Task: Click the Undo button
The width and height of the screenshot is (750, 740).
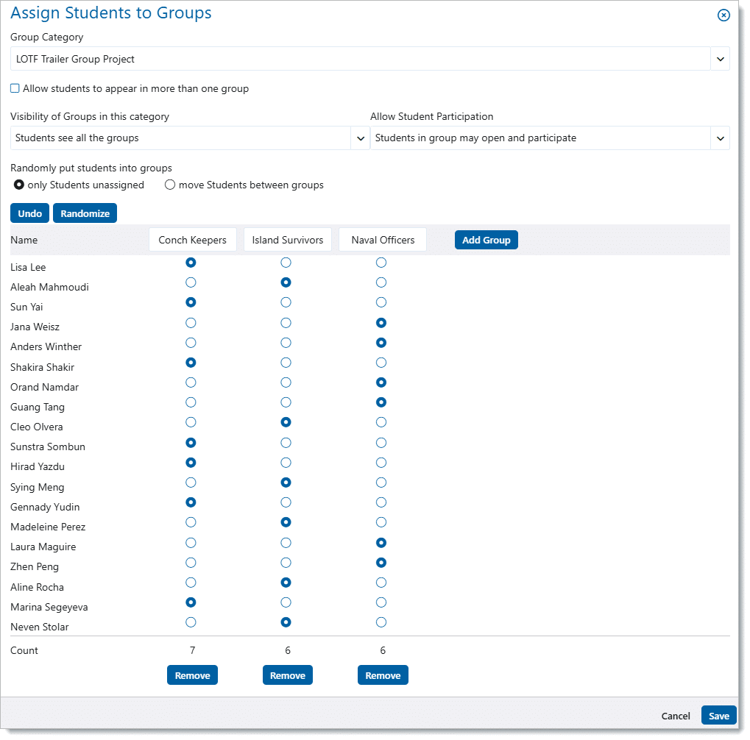Action: click(29, 213)
